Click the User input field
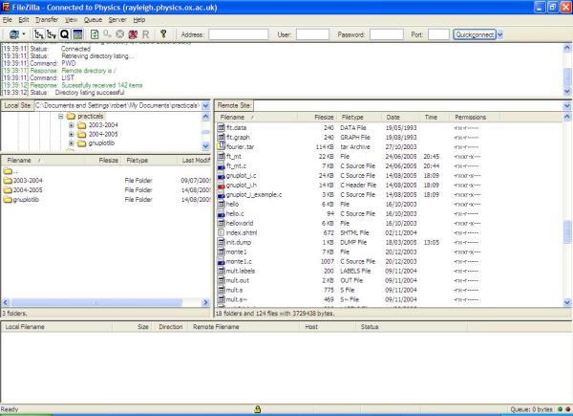This screenshot has width=573, height=416. tap(313, 34)
